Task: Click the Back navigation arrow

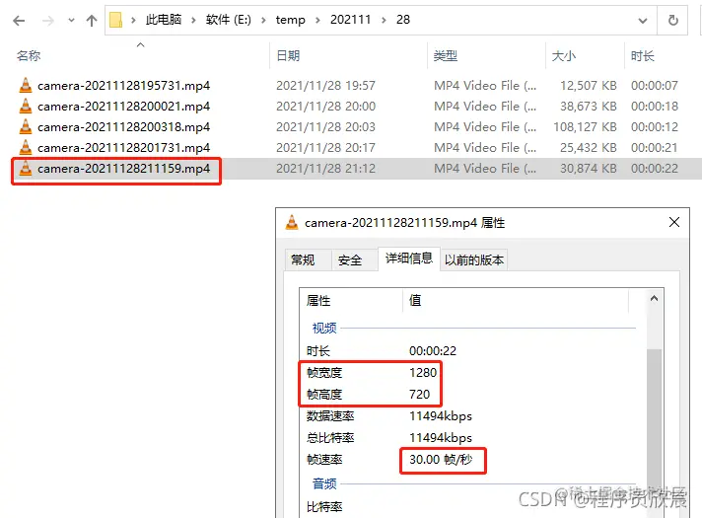Action: [x=19, y=20]
